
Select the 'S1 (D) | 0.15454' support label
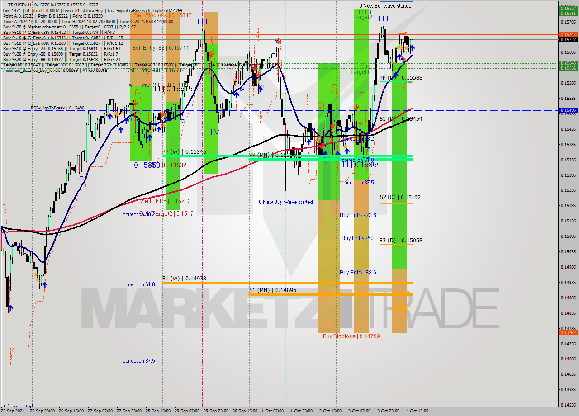tap(401, 118)
